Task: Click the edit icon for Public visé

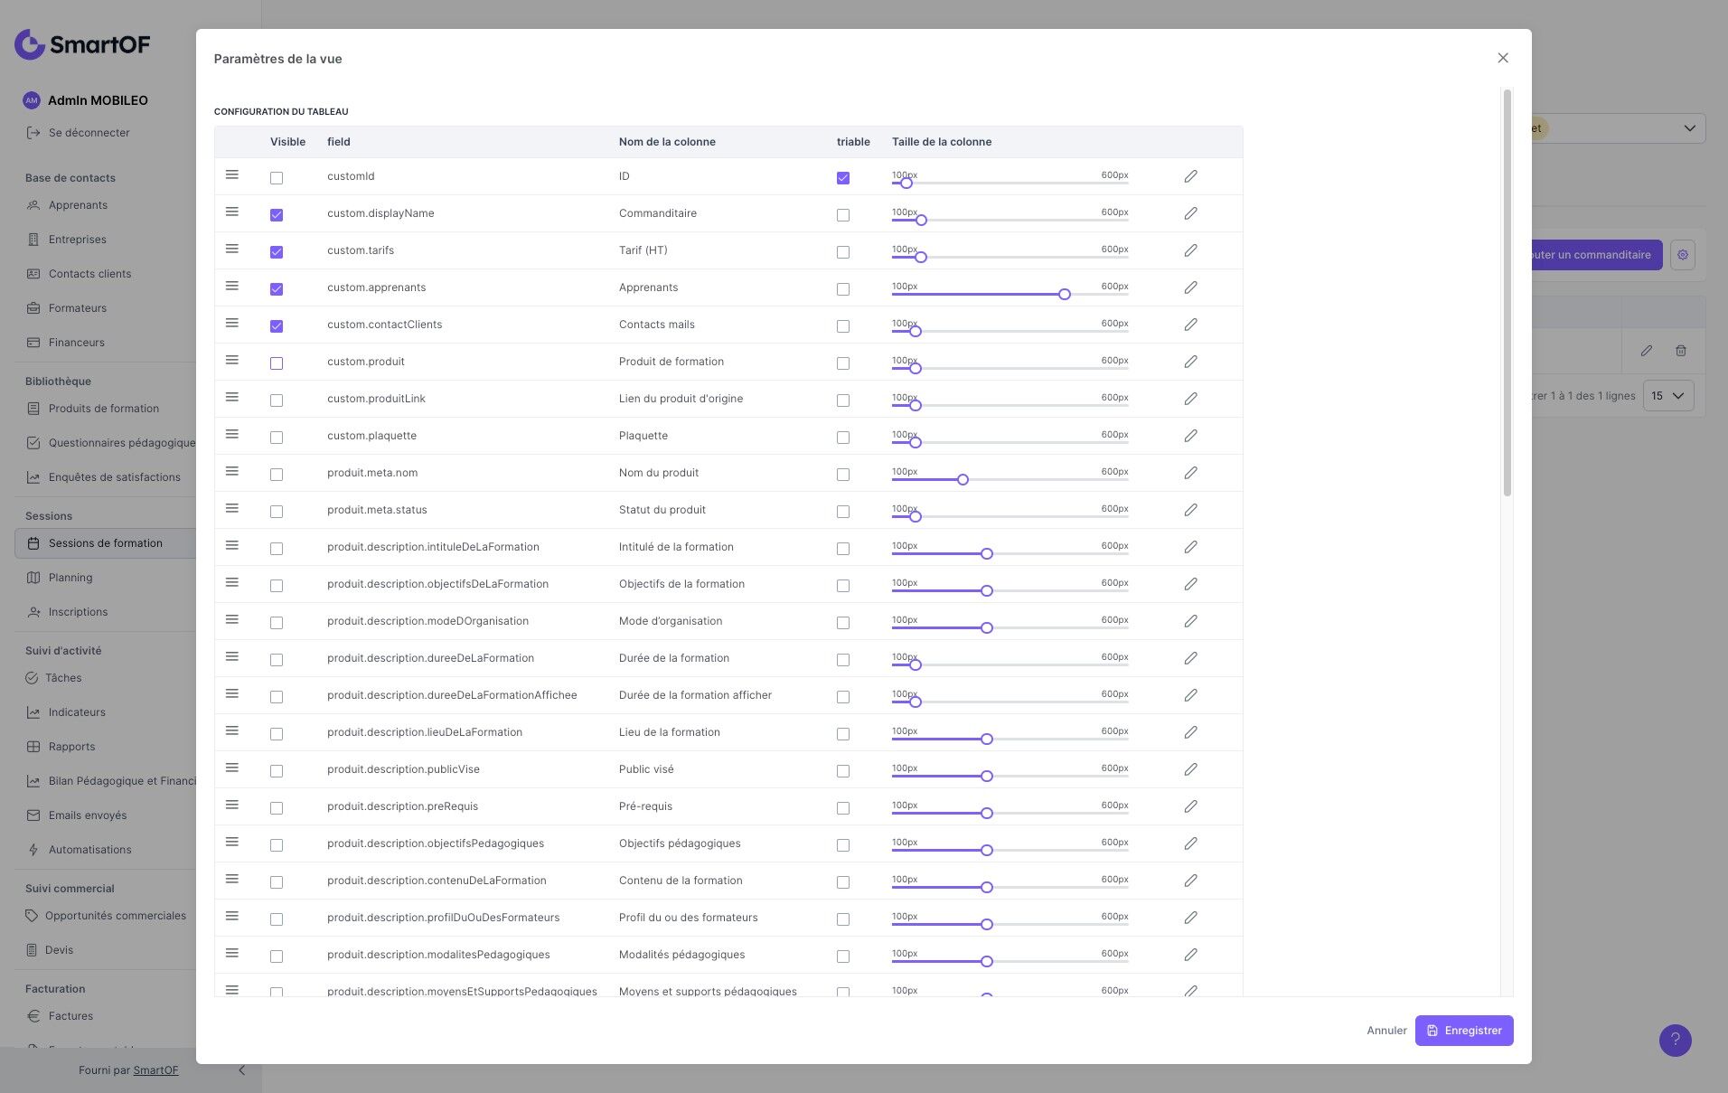Action: tap(1190, 770)
